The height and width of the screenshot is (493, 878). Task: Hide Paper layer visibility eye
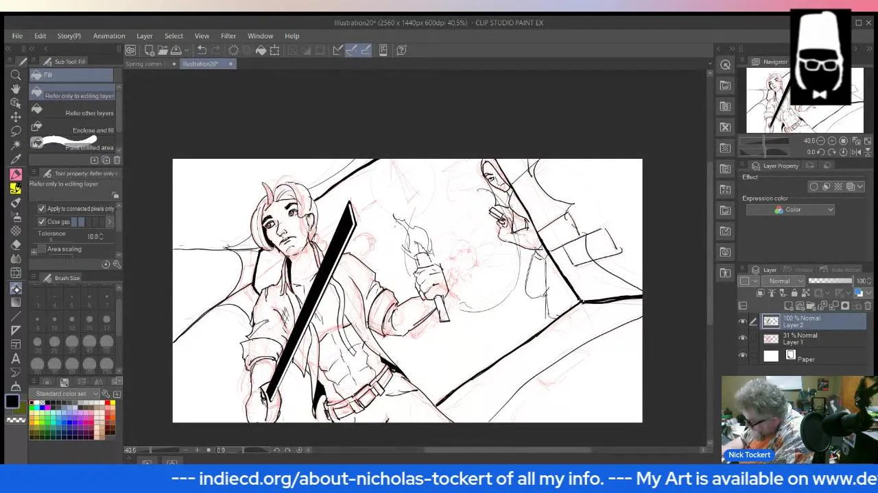tap(742, 355)
